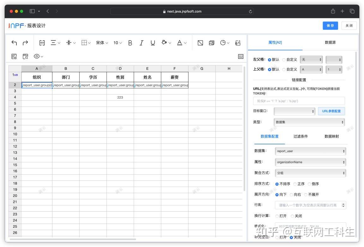The height and width of the screenshot is (247, 364).
Task: Click the keyboard shortcuts icon
Action: coord(241,56)
